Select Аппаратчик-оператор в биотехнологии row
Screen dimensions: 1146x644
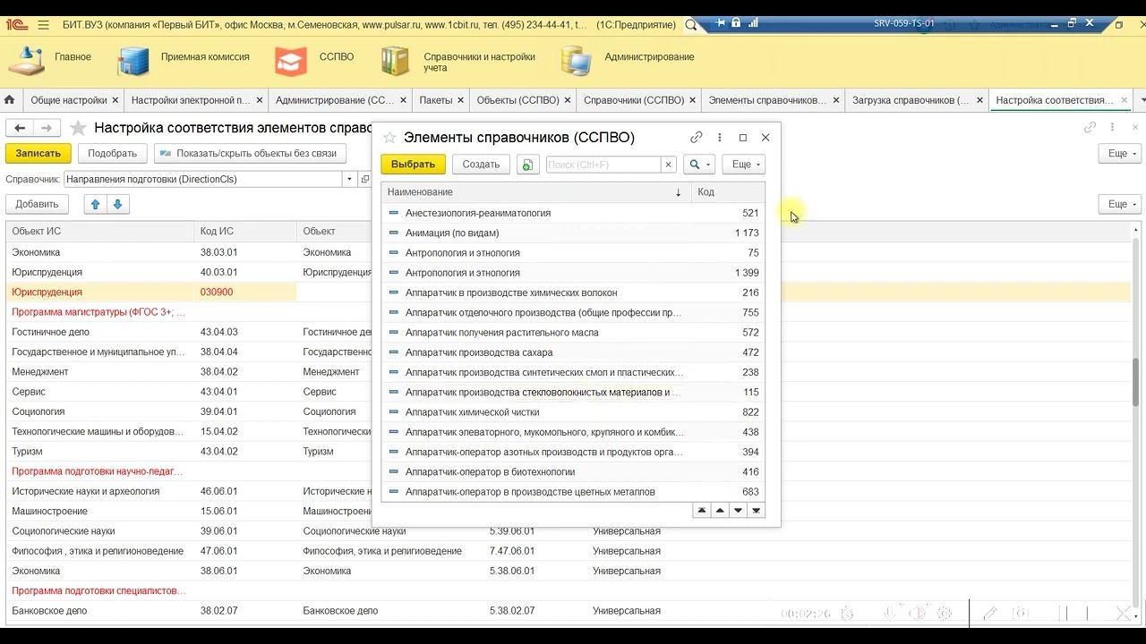pos(573,471)
